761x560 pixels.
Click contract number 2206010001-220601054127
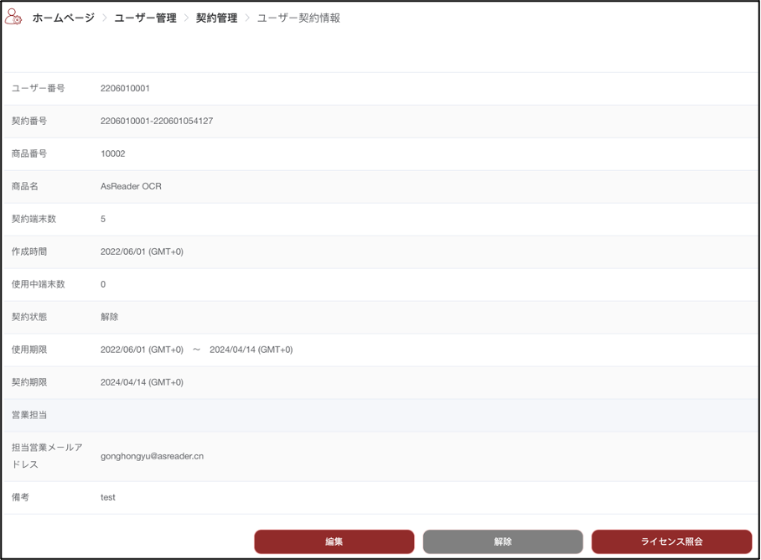pos(157,121)
